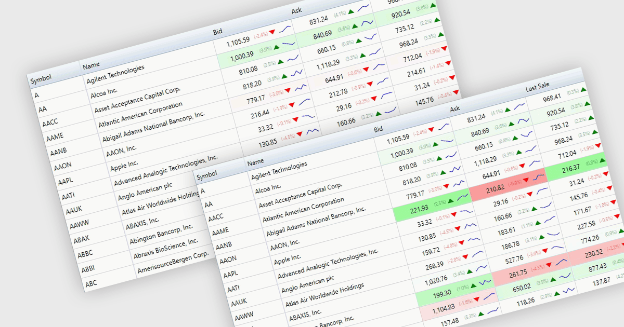Click the green up arrow beside 650.02
The width and height of the screenshot is (624, 327).
coord(552,281)
